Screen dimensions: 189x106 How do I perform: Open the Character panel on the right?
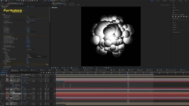tap(174, 25)
